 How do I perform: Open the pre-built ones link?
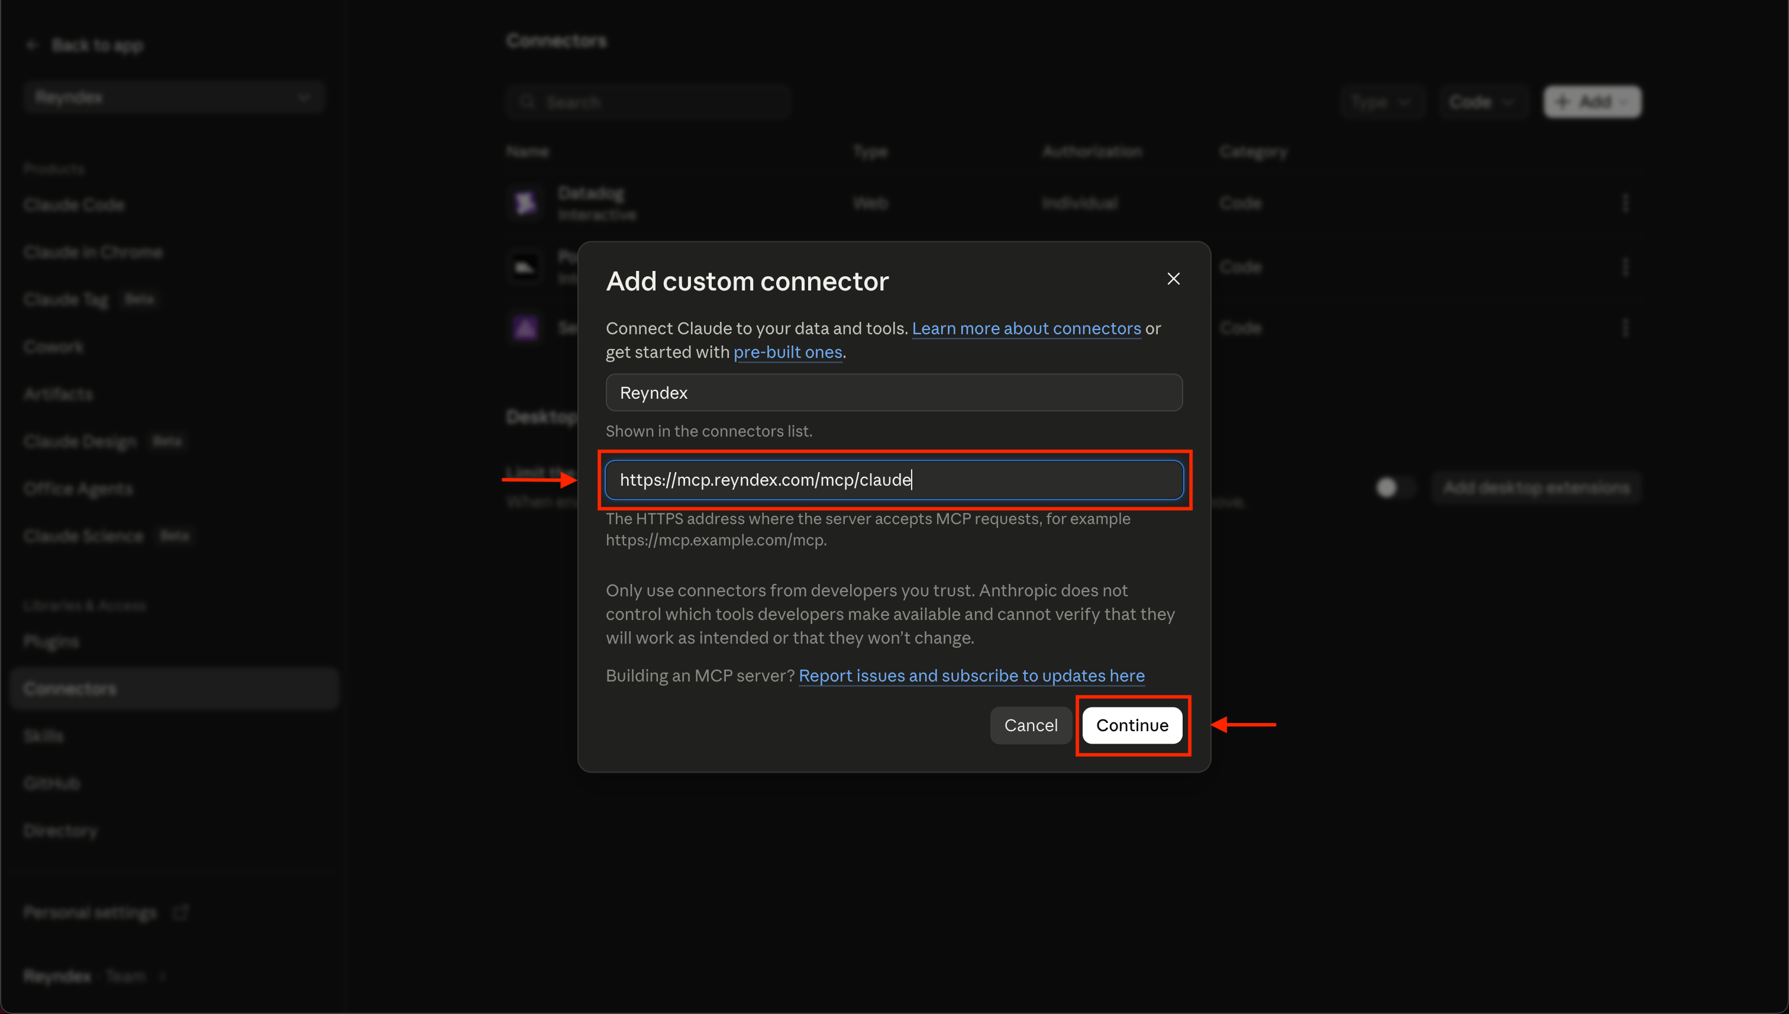[x=787, y=351]
